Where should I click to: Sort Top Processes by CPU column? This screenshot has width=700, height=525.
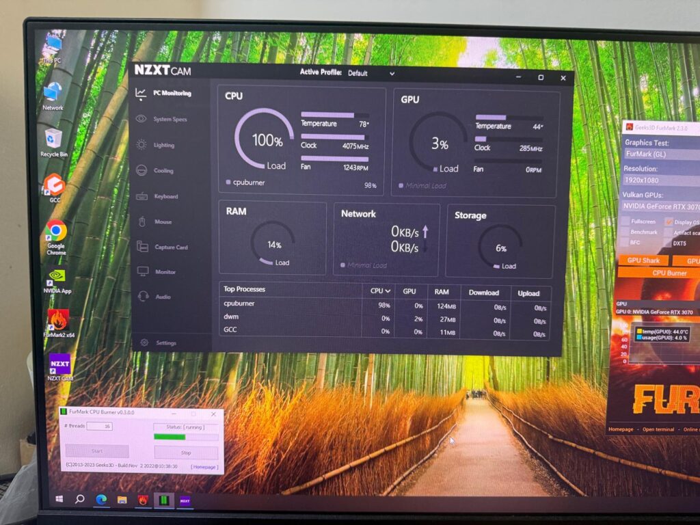tap(380, 291)
